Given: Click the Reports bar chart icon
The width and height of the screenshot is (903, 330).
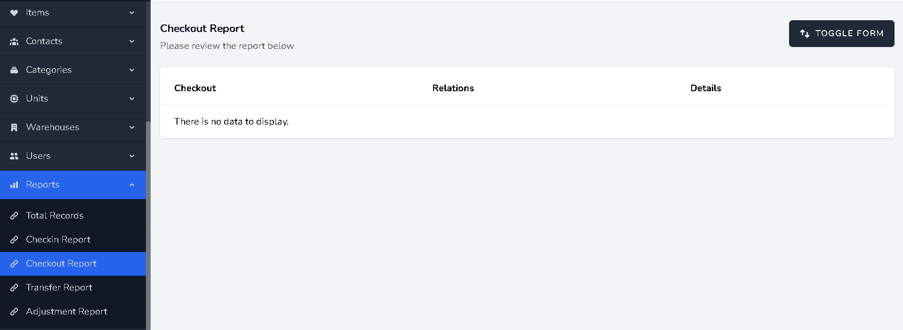Looking at the screenshot, I should click(14, 185).
